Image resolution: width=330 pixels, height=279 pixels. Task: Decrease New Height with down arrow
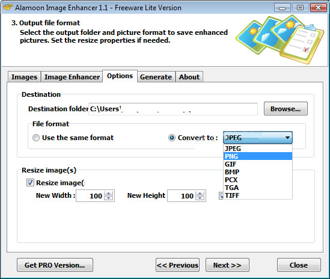pos(200,198)
